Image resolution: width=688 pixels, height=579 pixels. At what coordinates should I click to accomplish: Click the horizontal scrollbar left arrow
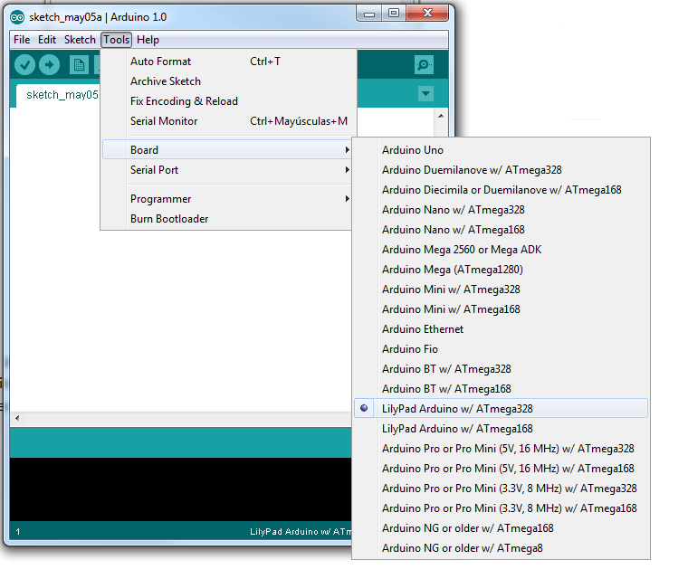click(x=16, y=419)
